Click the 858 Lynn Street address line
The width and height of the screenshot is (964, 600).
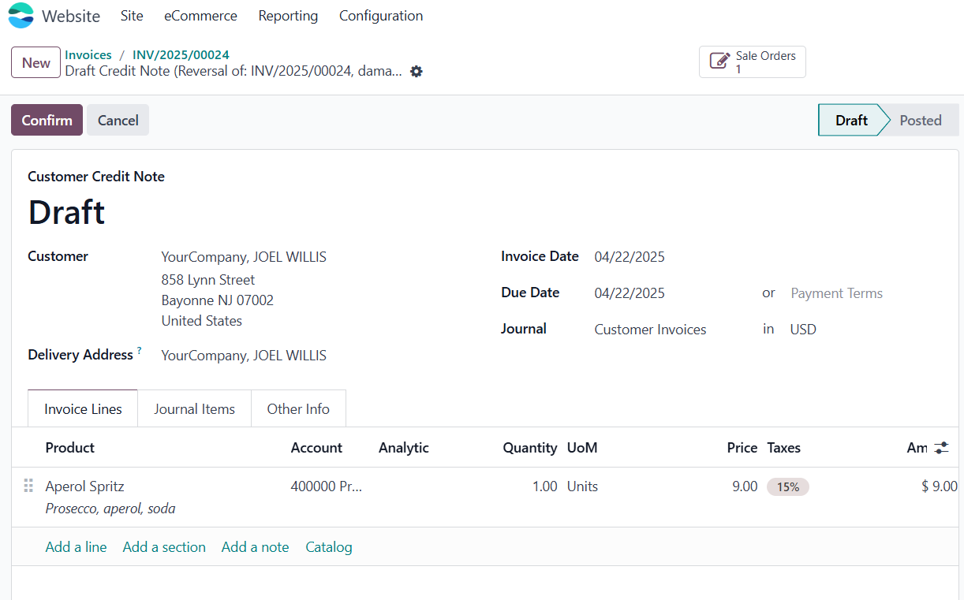(208, 280)
